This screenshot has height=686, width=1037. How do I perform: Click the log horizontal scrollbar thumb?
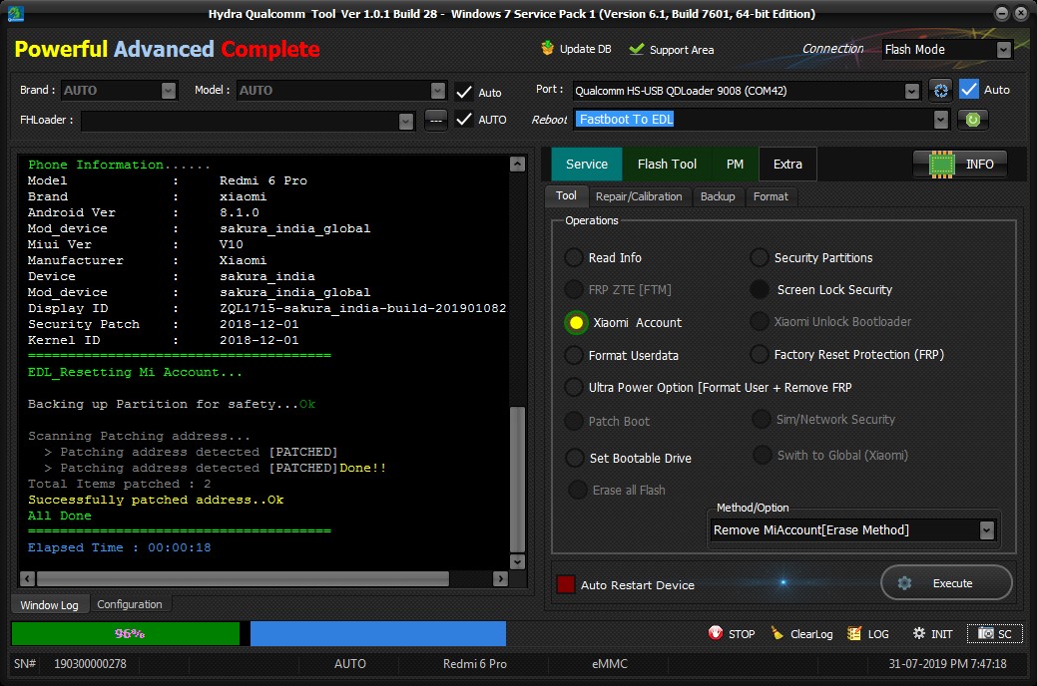click(243, 579)
